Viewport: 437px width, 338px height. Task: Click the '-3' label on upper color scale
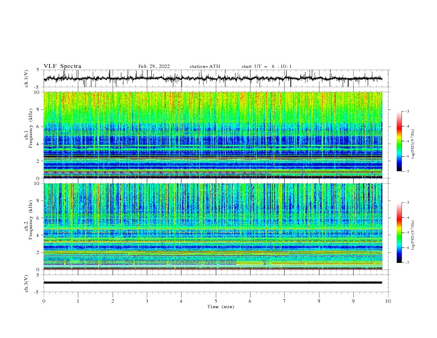pos(407,111)
